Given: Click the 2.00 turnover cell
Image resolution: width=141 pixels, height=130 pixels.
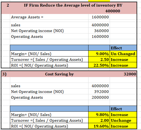Looking at the screenshot, I should (x=99, y=120).
